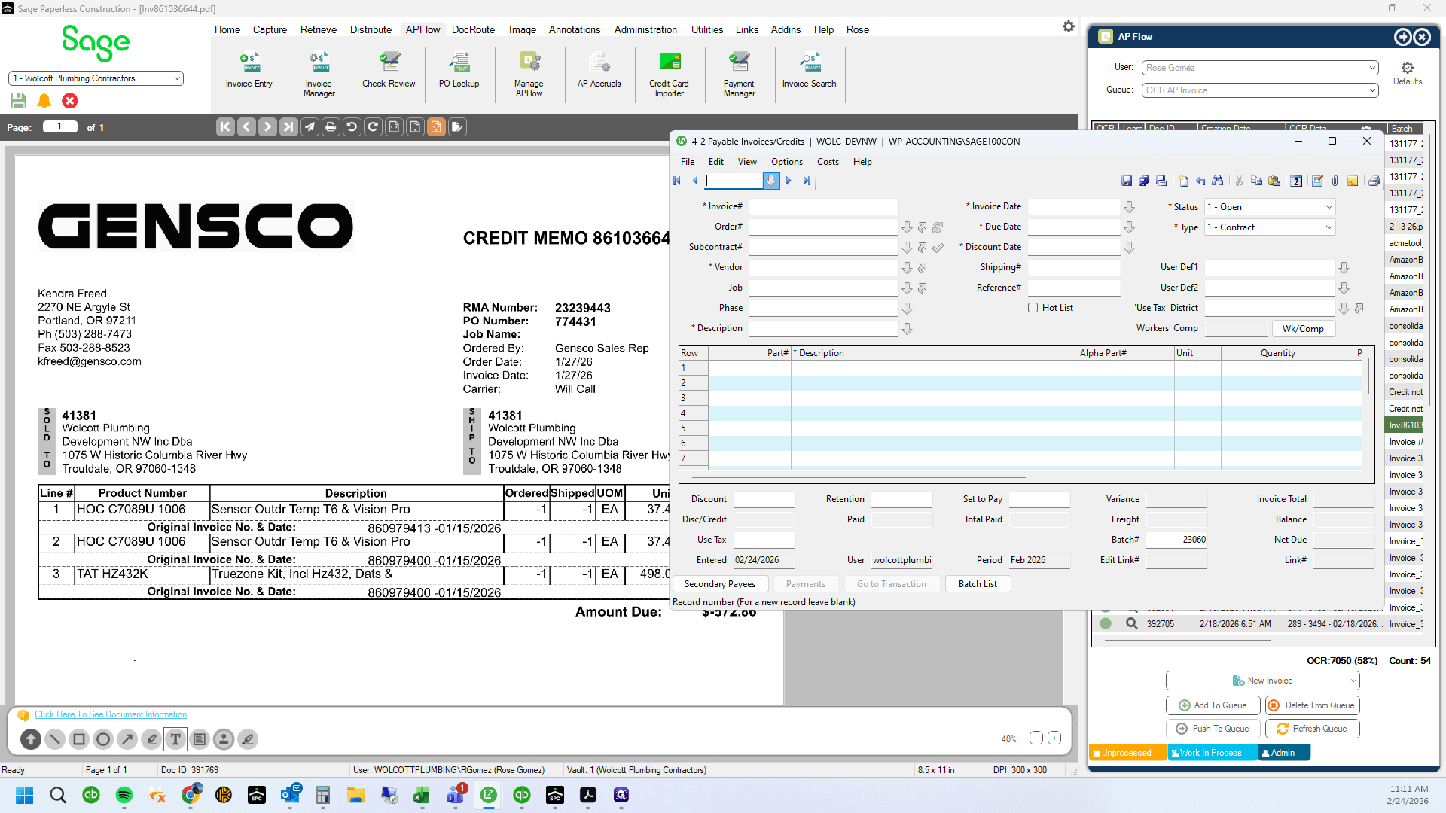The image size is (1446, 813).
Task: Select the rectangle annotation tool
Action: tap(79, 739)
